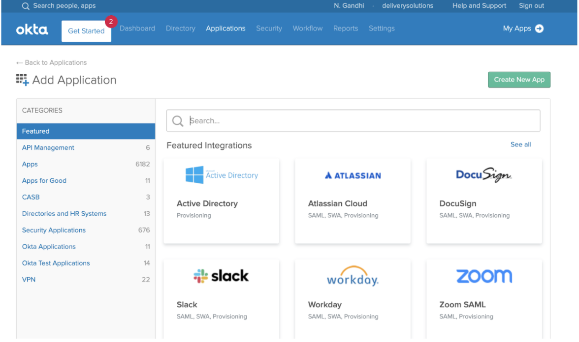
Task: Click the integrations Search... input field
Action: pos(354,120)
